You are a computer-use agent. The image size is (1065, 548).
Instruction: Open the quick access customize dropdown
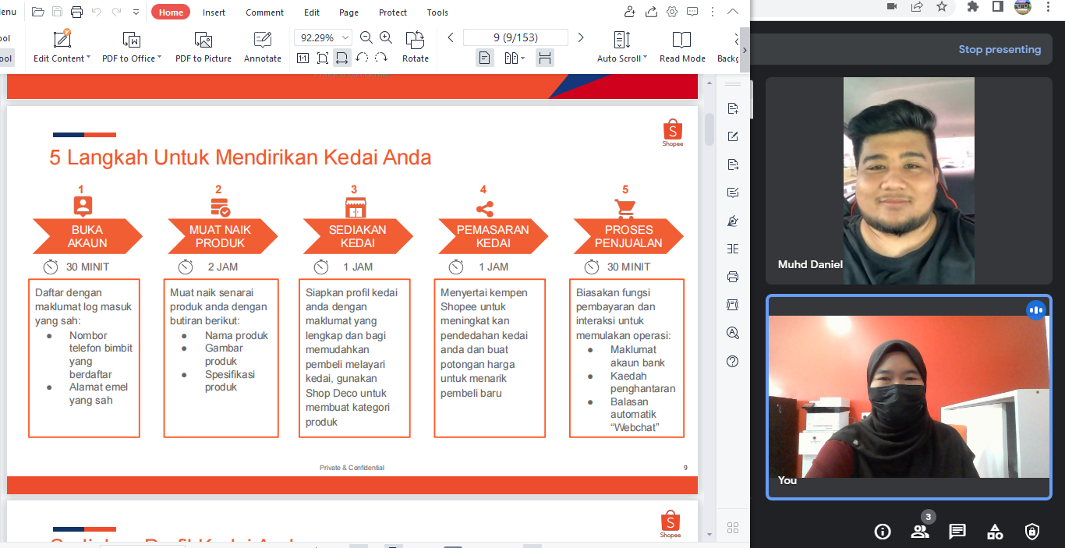[136, 12]
